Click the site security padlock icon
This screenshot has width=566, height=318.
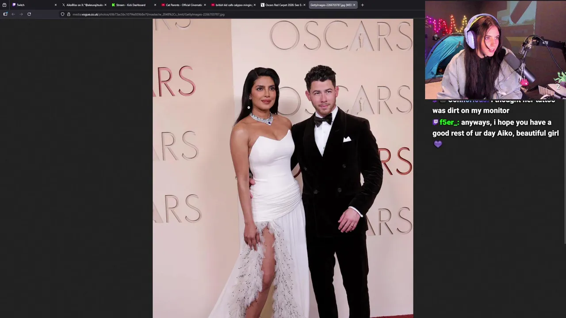(69, 14)
